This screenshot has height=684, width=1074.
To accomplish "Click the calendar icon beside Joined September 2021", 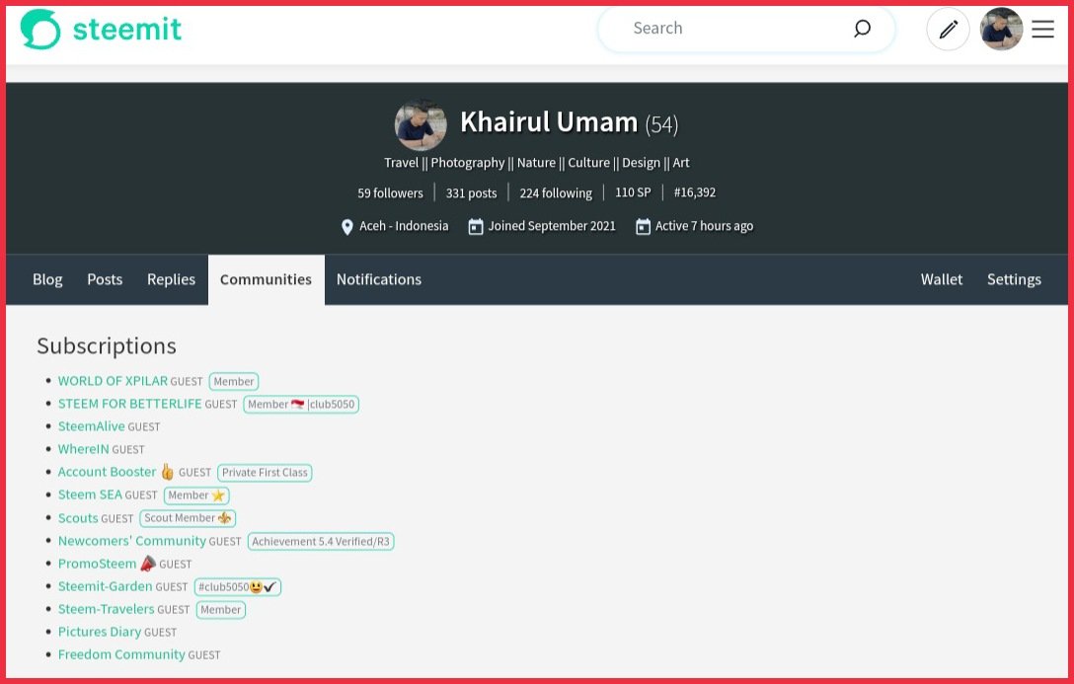I will [476, 227].
